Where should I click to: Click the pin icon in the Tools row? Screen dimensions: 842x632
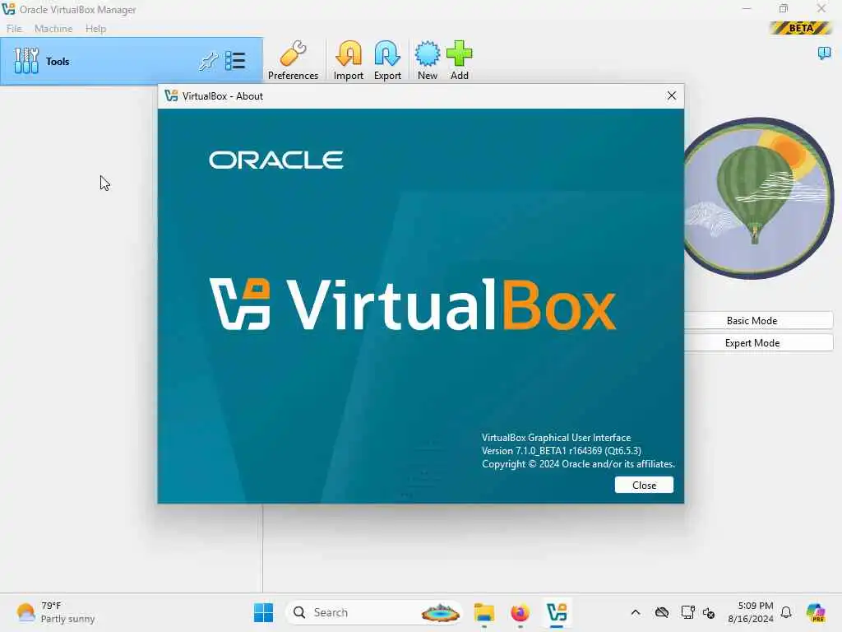point(208,61)
